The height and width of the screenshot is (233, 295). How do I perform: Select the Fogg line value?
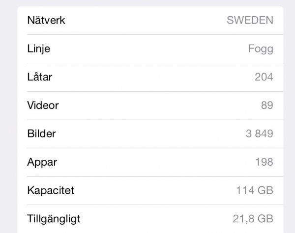pyautogui.click(x=261, y=49)
